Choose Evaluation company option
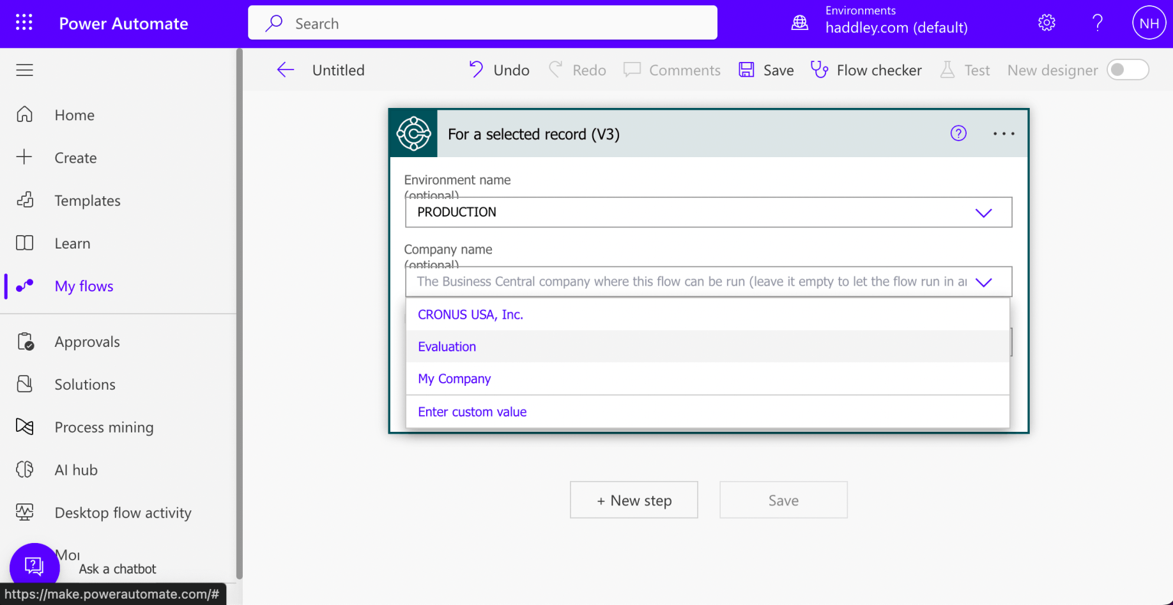1173x605 pixels. [447, 346]
